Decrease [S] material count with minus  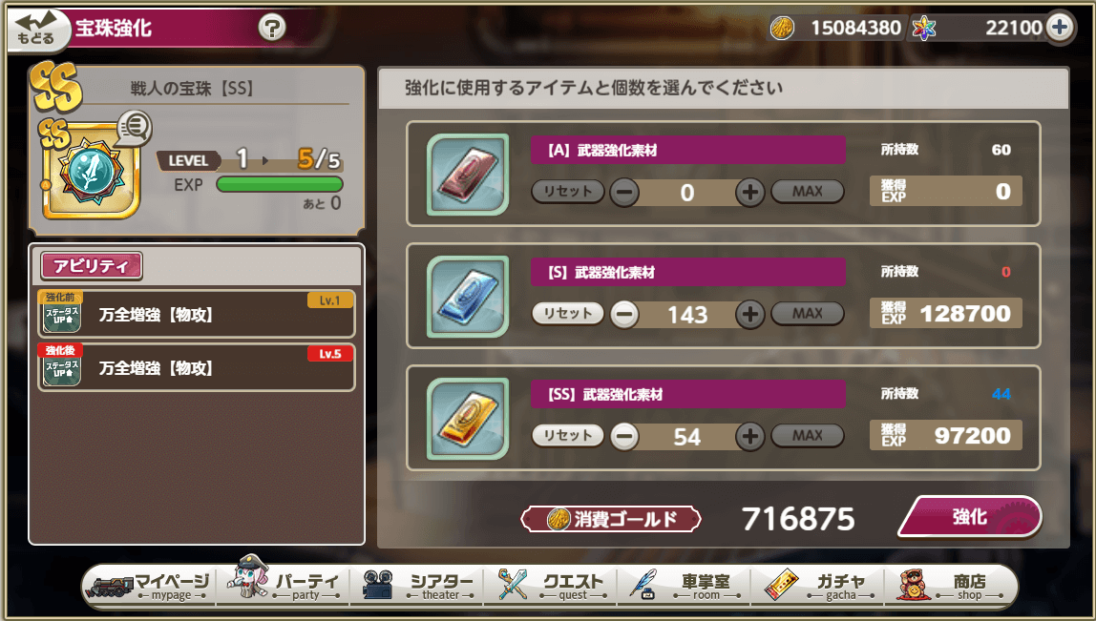click(x=624, y=315)
